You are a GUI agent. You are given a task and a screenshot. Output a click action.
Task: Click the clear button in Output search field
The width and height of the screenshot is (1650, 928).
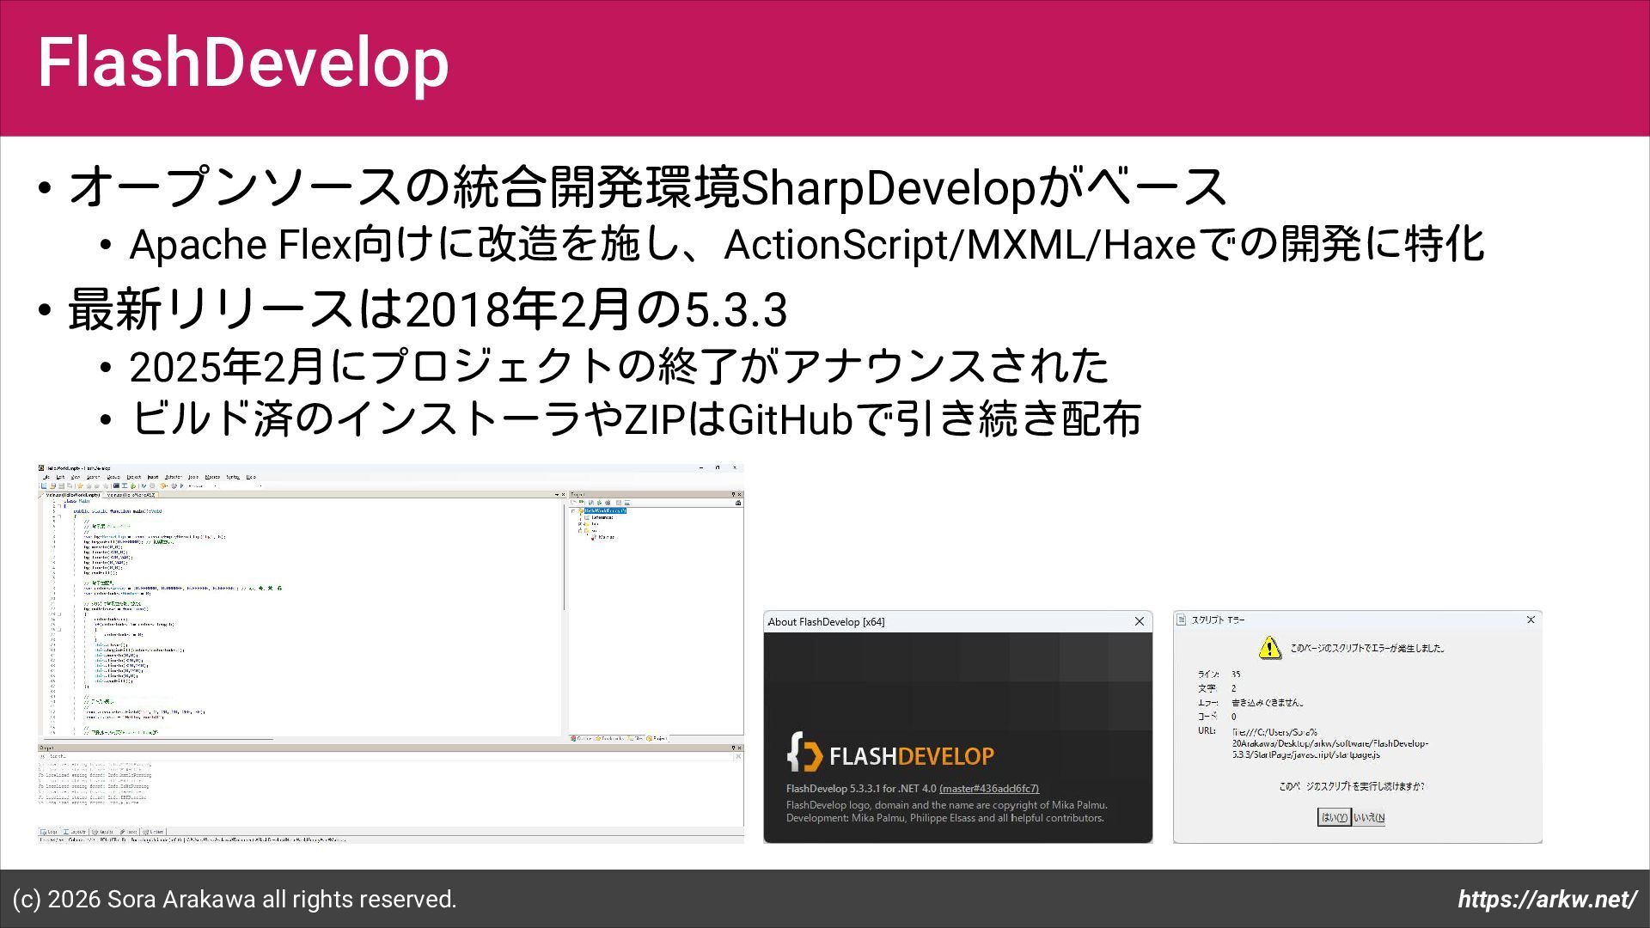click(x=738, y=757)
